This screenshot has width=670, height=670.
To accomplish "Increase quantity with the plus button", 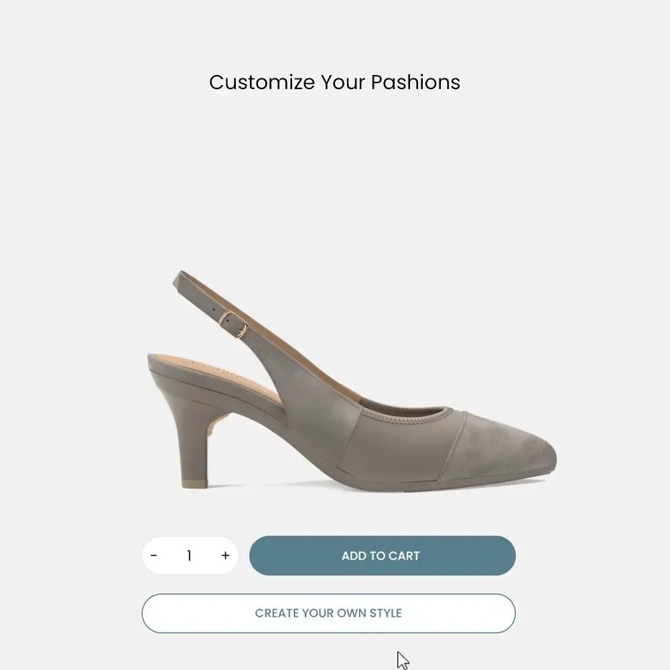I will tap(225, 555).
